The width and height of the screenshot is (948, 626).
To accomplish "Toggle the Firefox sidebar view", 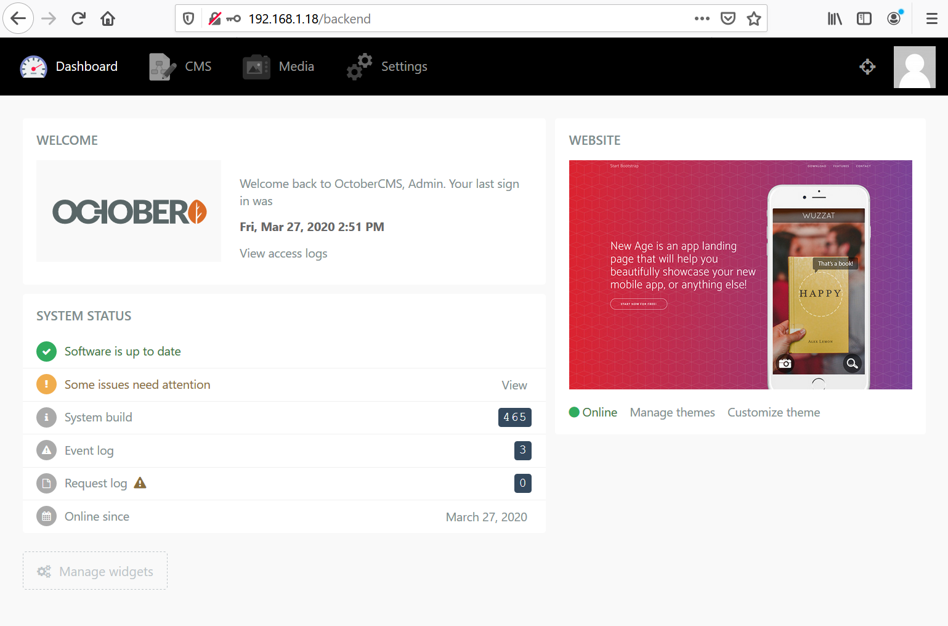I will point(864,18).
